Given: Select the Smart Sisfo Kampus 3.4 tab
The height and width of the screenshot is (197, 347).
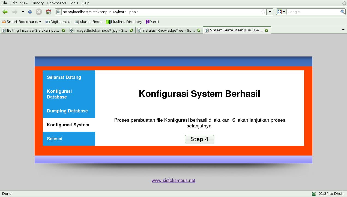Looking at the screenshot, I should (236, 30).
